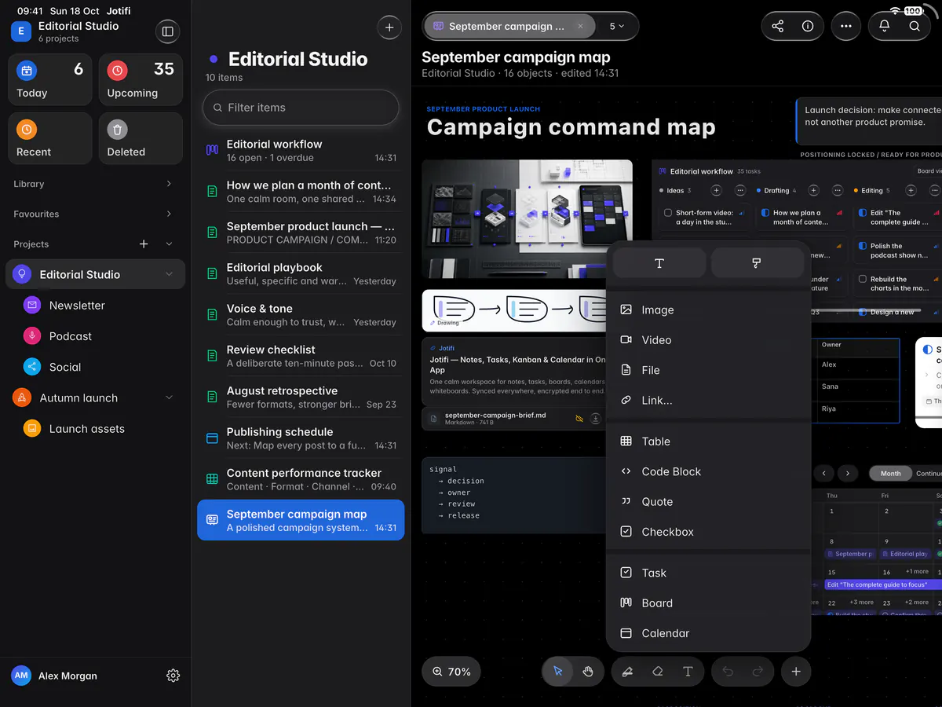
Task: Choose the Text style button in popup
Action: tap(659, 263)
